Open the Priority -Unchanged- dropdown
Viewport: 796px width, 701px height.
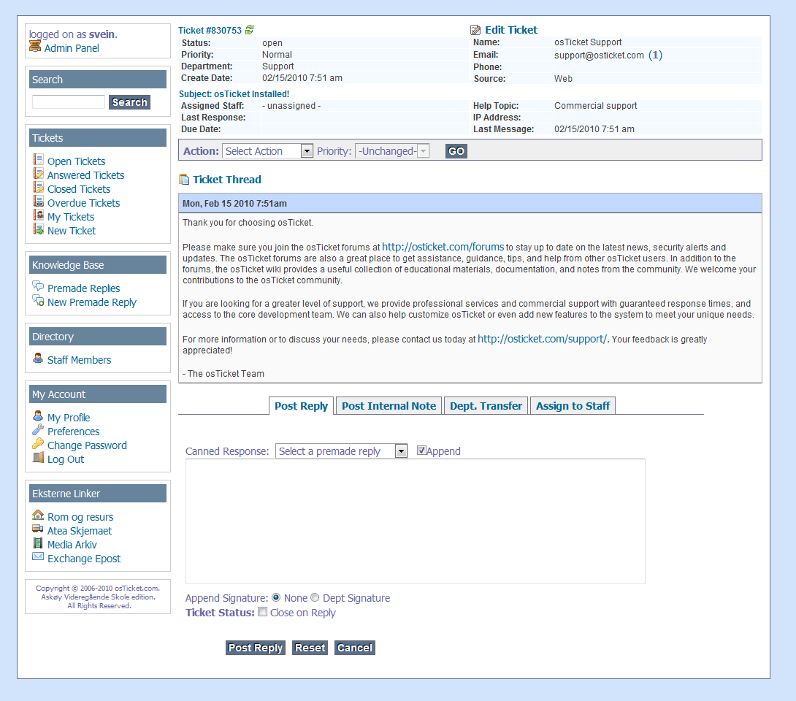click(x=392, y=150)
